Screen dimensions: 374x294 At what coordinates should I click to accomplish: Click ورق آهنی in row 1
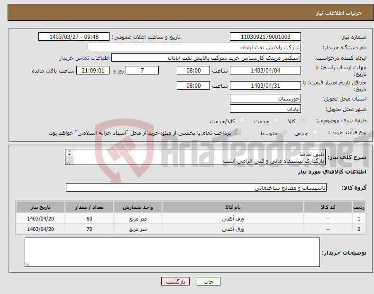point(233,219)
